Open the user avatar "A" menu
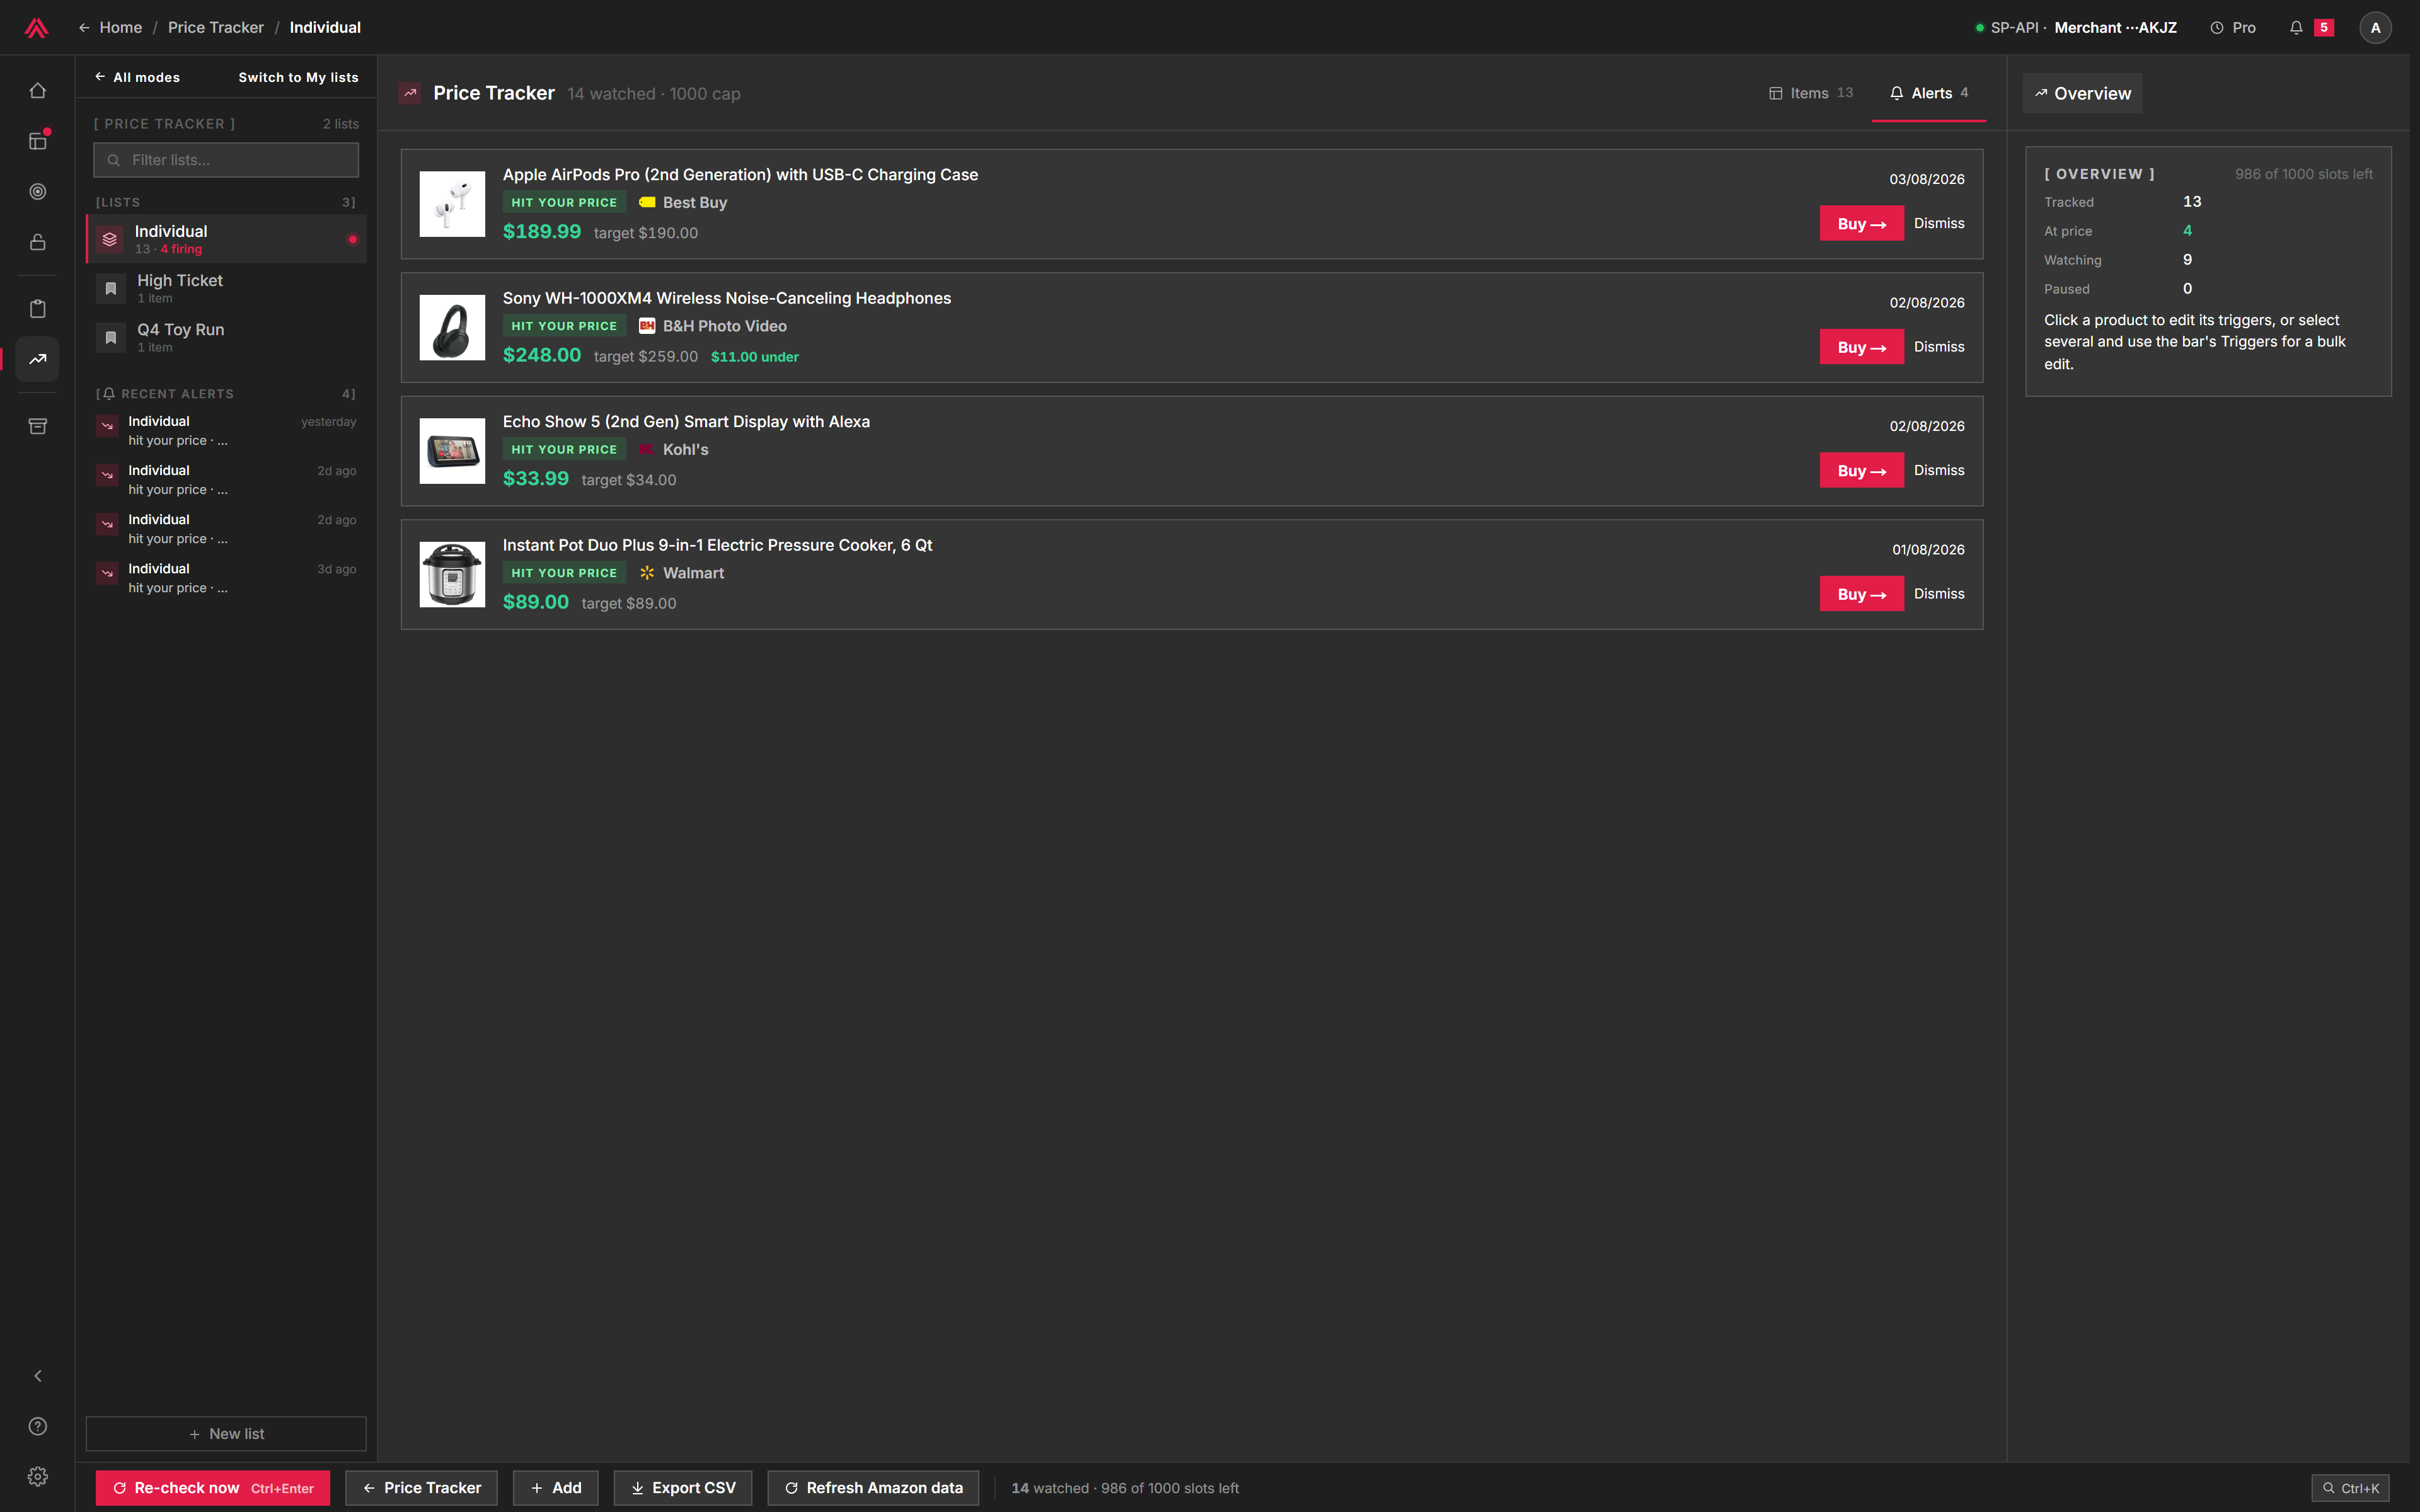Screen dimensions: 2420x1512 [2375, 28]
